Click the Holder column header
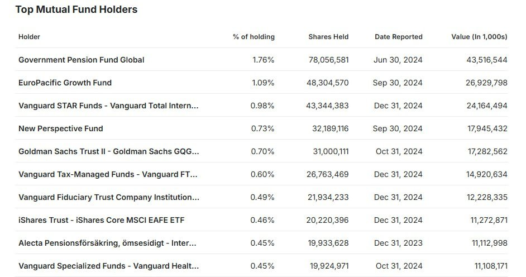 29,37
